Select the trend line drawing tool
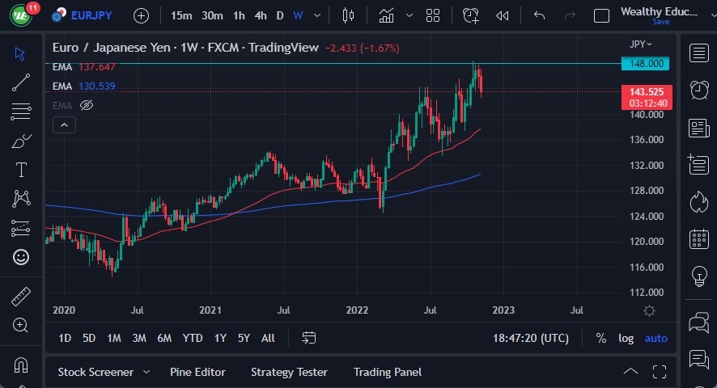This screenshot has height=388, width=717. pyautogui.click(x=21, y=82)
